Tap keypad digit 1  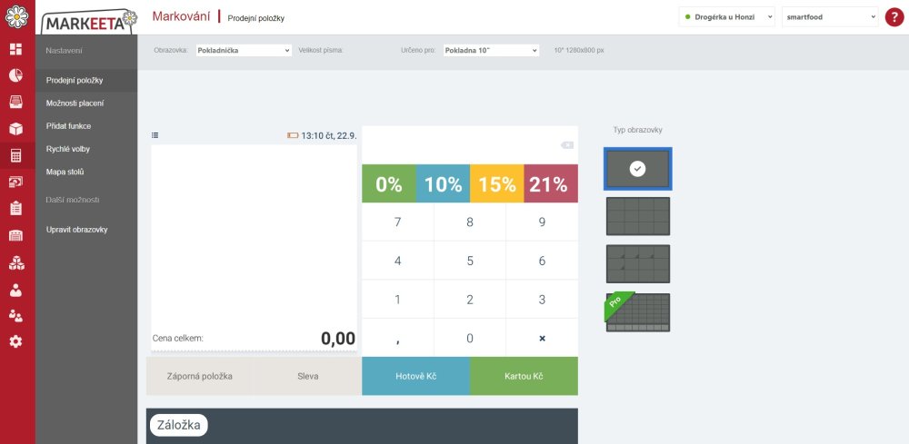(x=398, y=300)
